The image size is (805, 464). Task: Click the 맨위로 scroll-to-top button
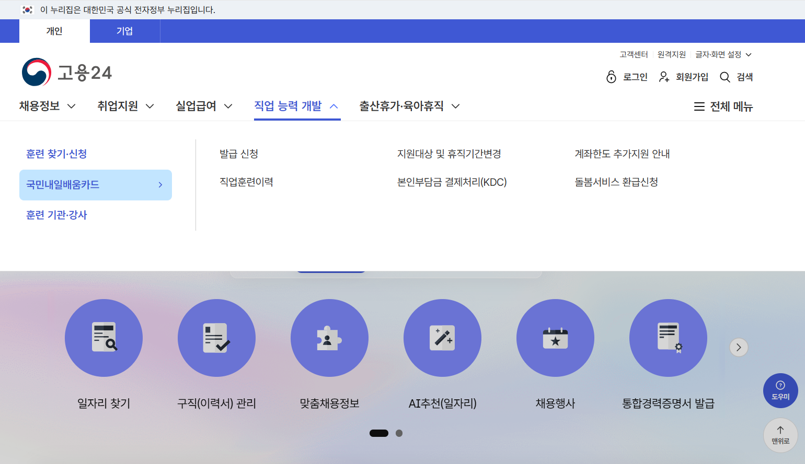coord(780,435)
